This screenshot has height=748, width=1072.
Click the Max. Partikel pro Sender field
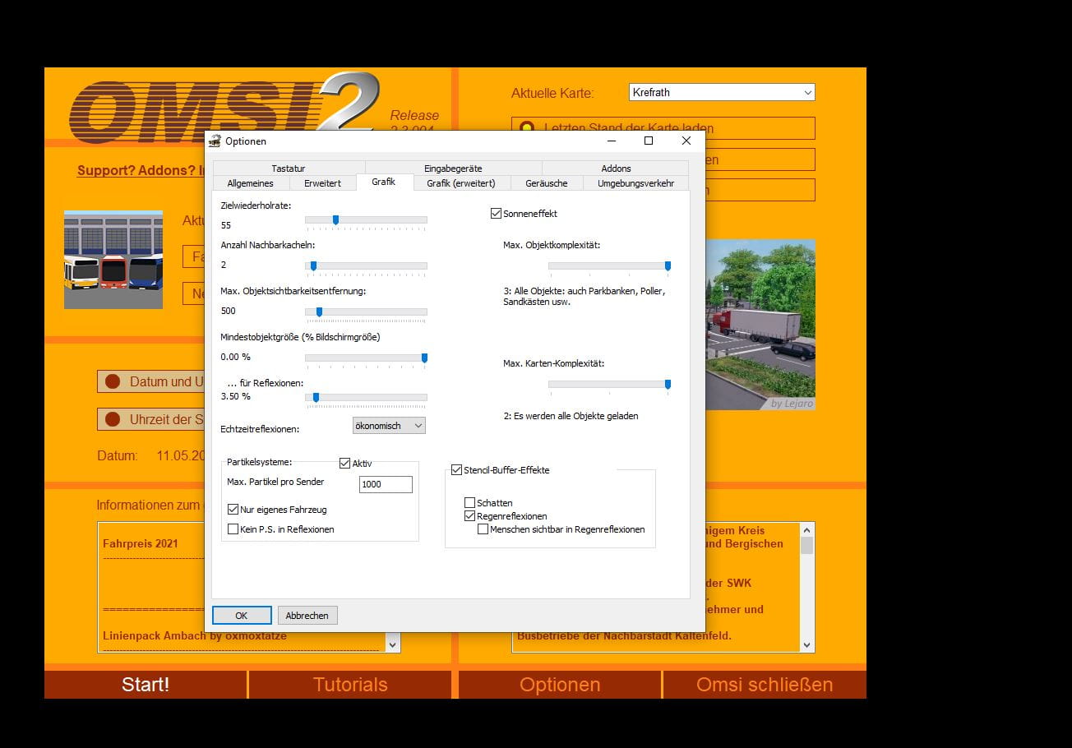tap(386, 484)
